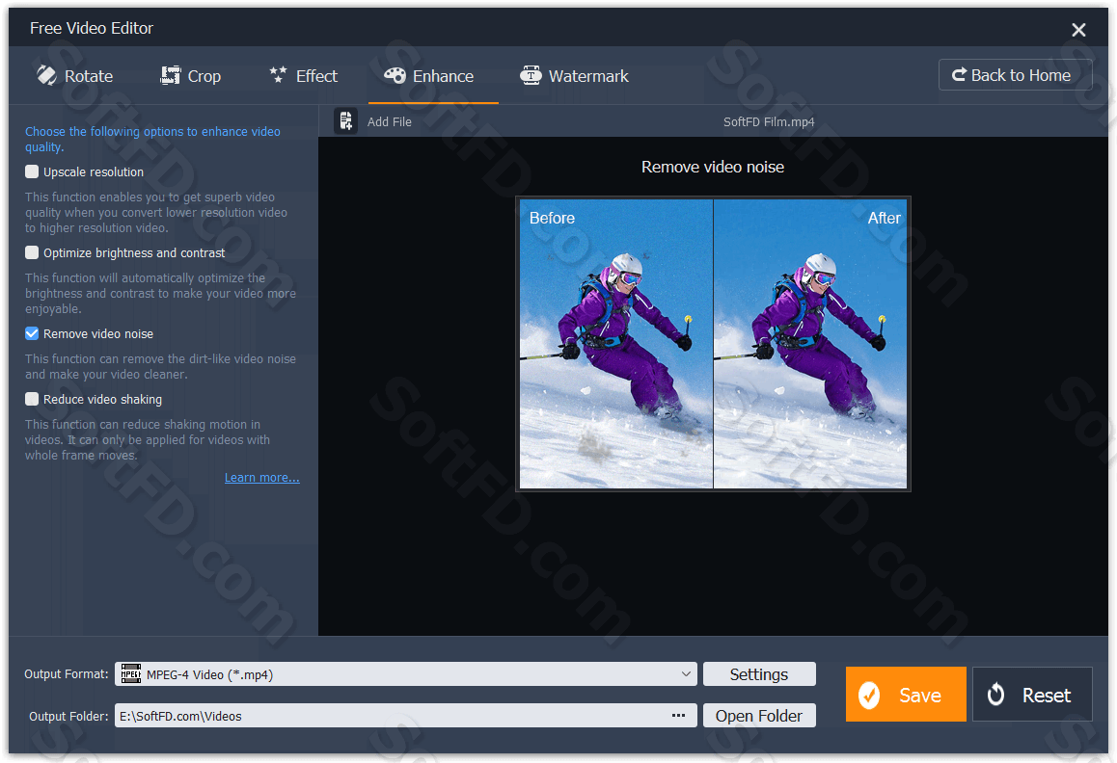
Task: Click the SoftFD Film.mp4 file name
Action: [x=769, y=121]
